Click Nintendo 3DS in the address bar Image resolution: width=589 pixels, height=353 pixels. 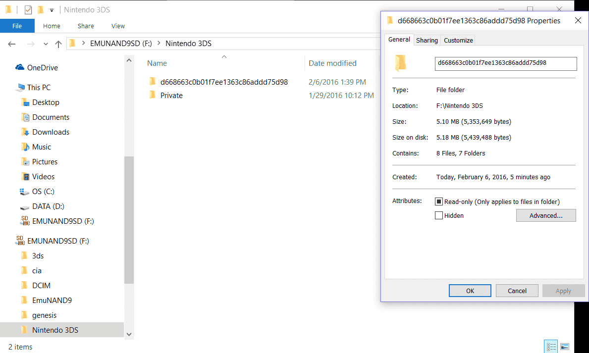click(x=188, y=43)
